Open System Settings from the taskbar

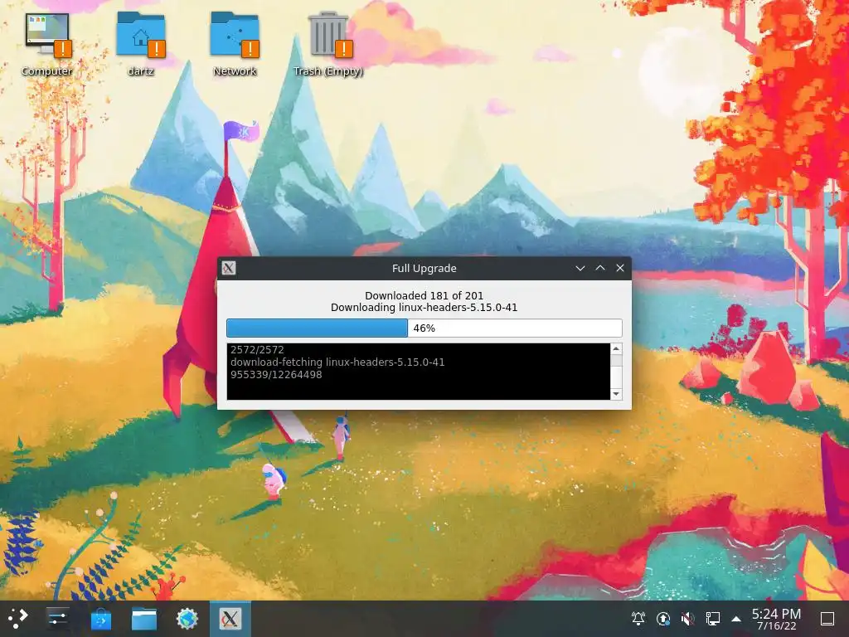pyautogui.click(x=57, y=618)
